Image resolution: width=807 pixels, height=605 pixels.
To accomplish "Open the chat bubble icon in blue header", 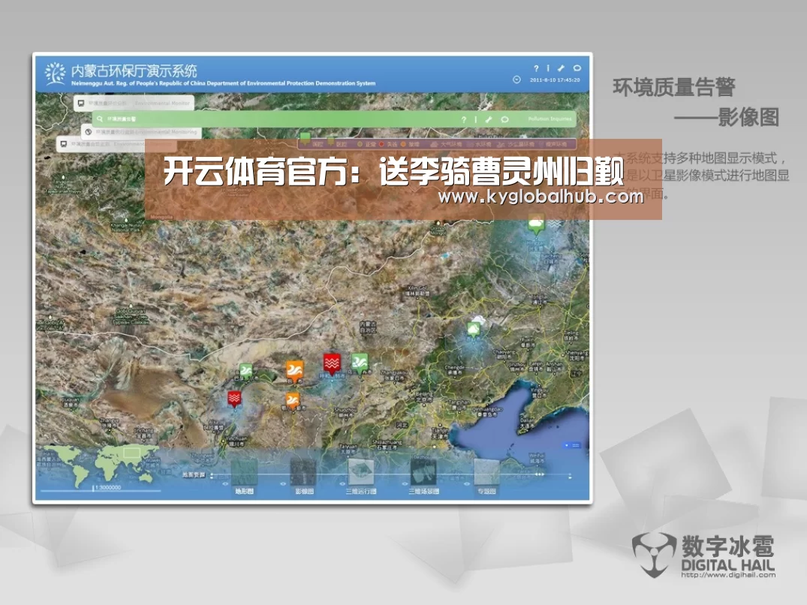I will click(577, 68).
